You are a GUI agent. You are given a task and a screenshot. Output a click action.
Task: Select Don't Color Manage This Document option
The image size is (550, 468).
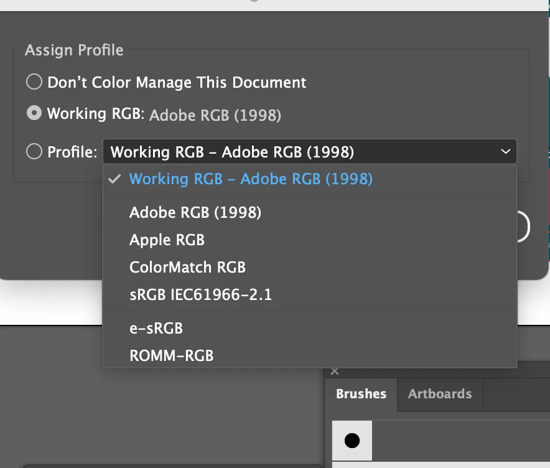tap(34, 82)
